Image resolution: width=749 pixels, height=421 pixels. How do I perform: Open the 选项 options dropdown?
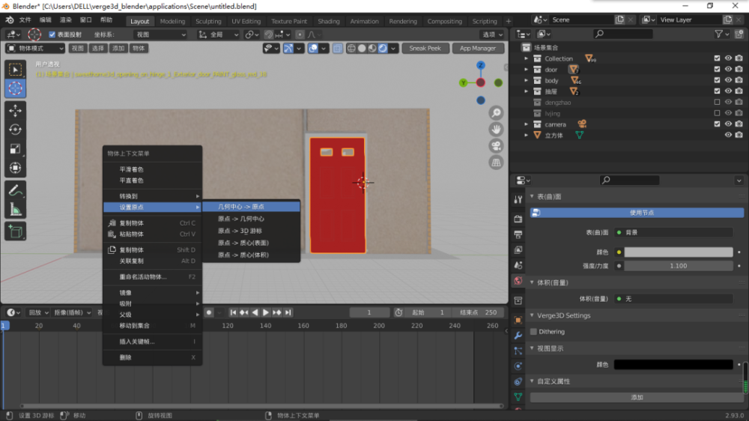tap(491, 34)
